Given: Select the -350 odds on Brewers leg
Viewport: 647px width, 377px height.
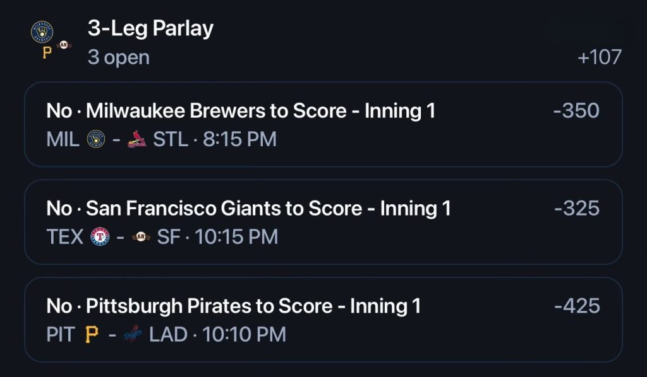Looking at the screenshot, I should pos(576,111).
